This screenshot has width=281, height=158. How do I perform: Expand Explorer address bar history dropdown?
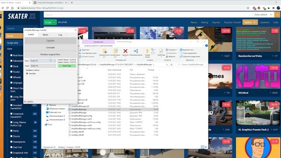tap(167, 65)
